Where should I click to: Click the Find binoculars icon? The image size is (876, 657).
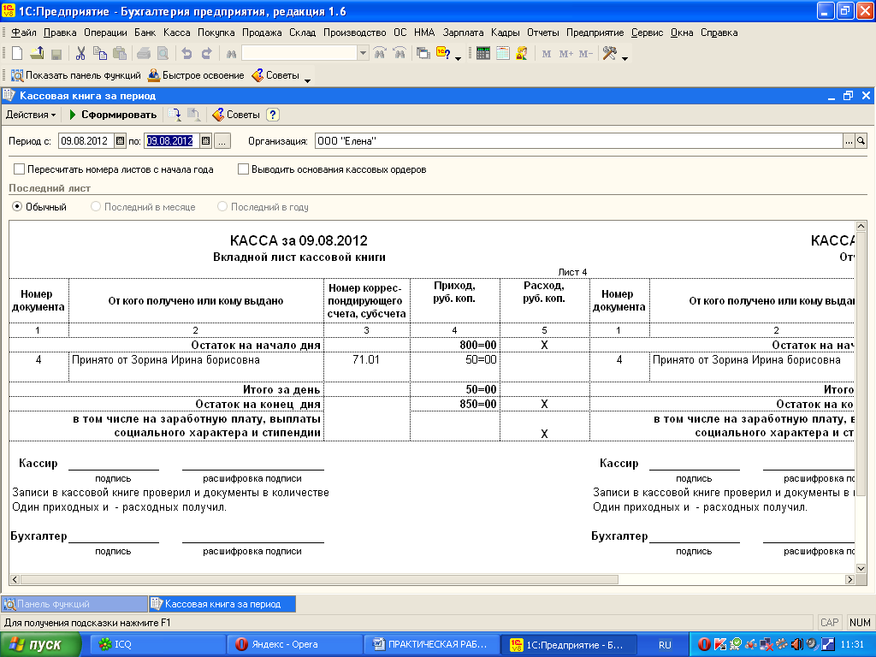231,54
